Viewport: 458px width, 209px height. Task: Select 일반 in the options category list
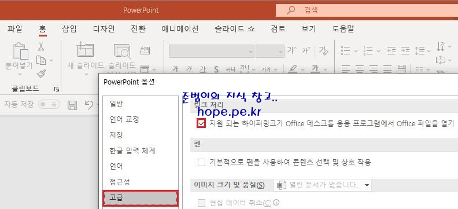(141, 104)
